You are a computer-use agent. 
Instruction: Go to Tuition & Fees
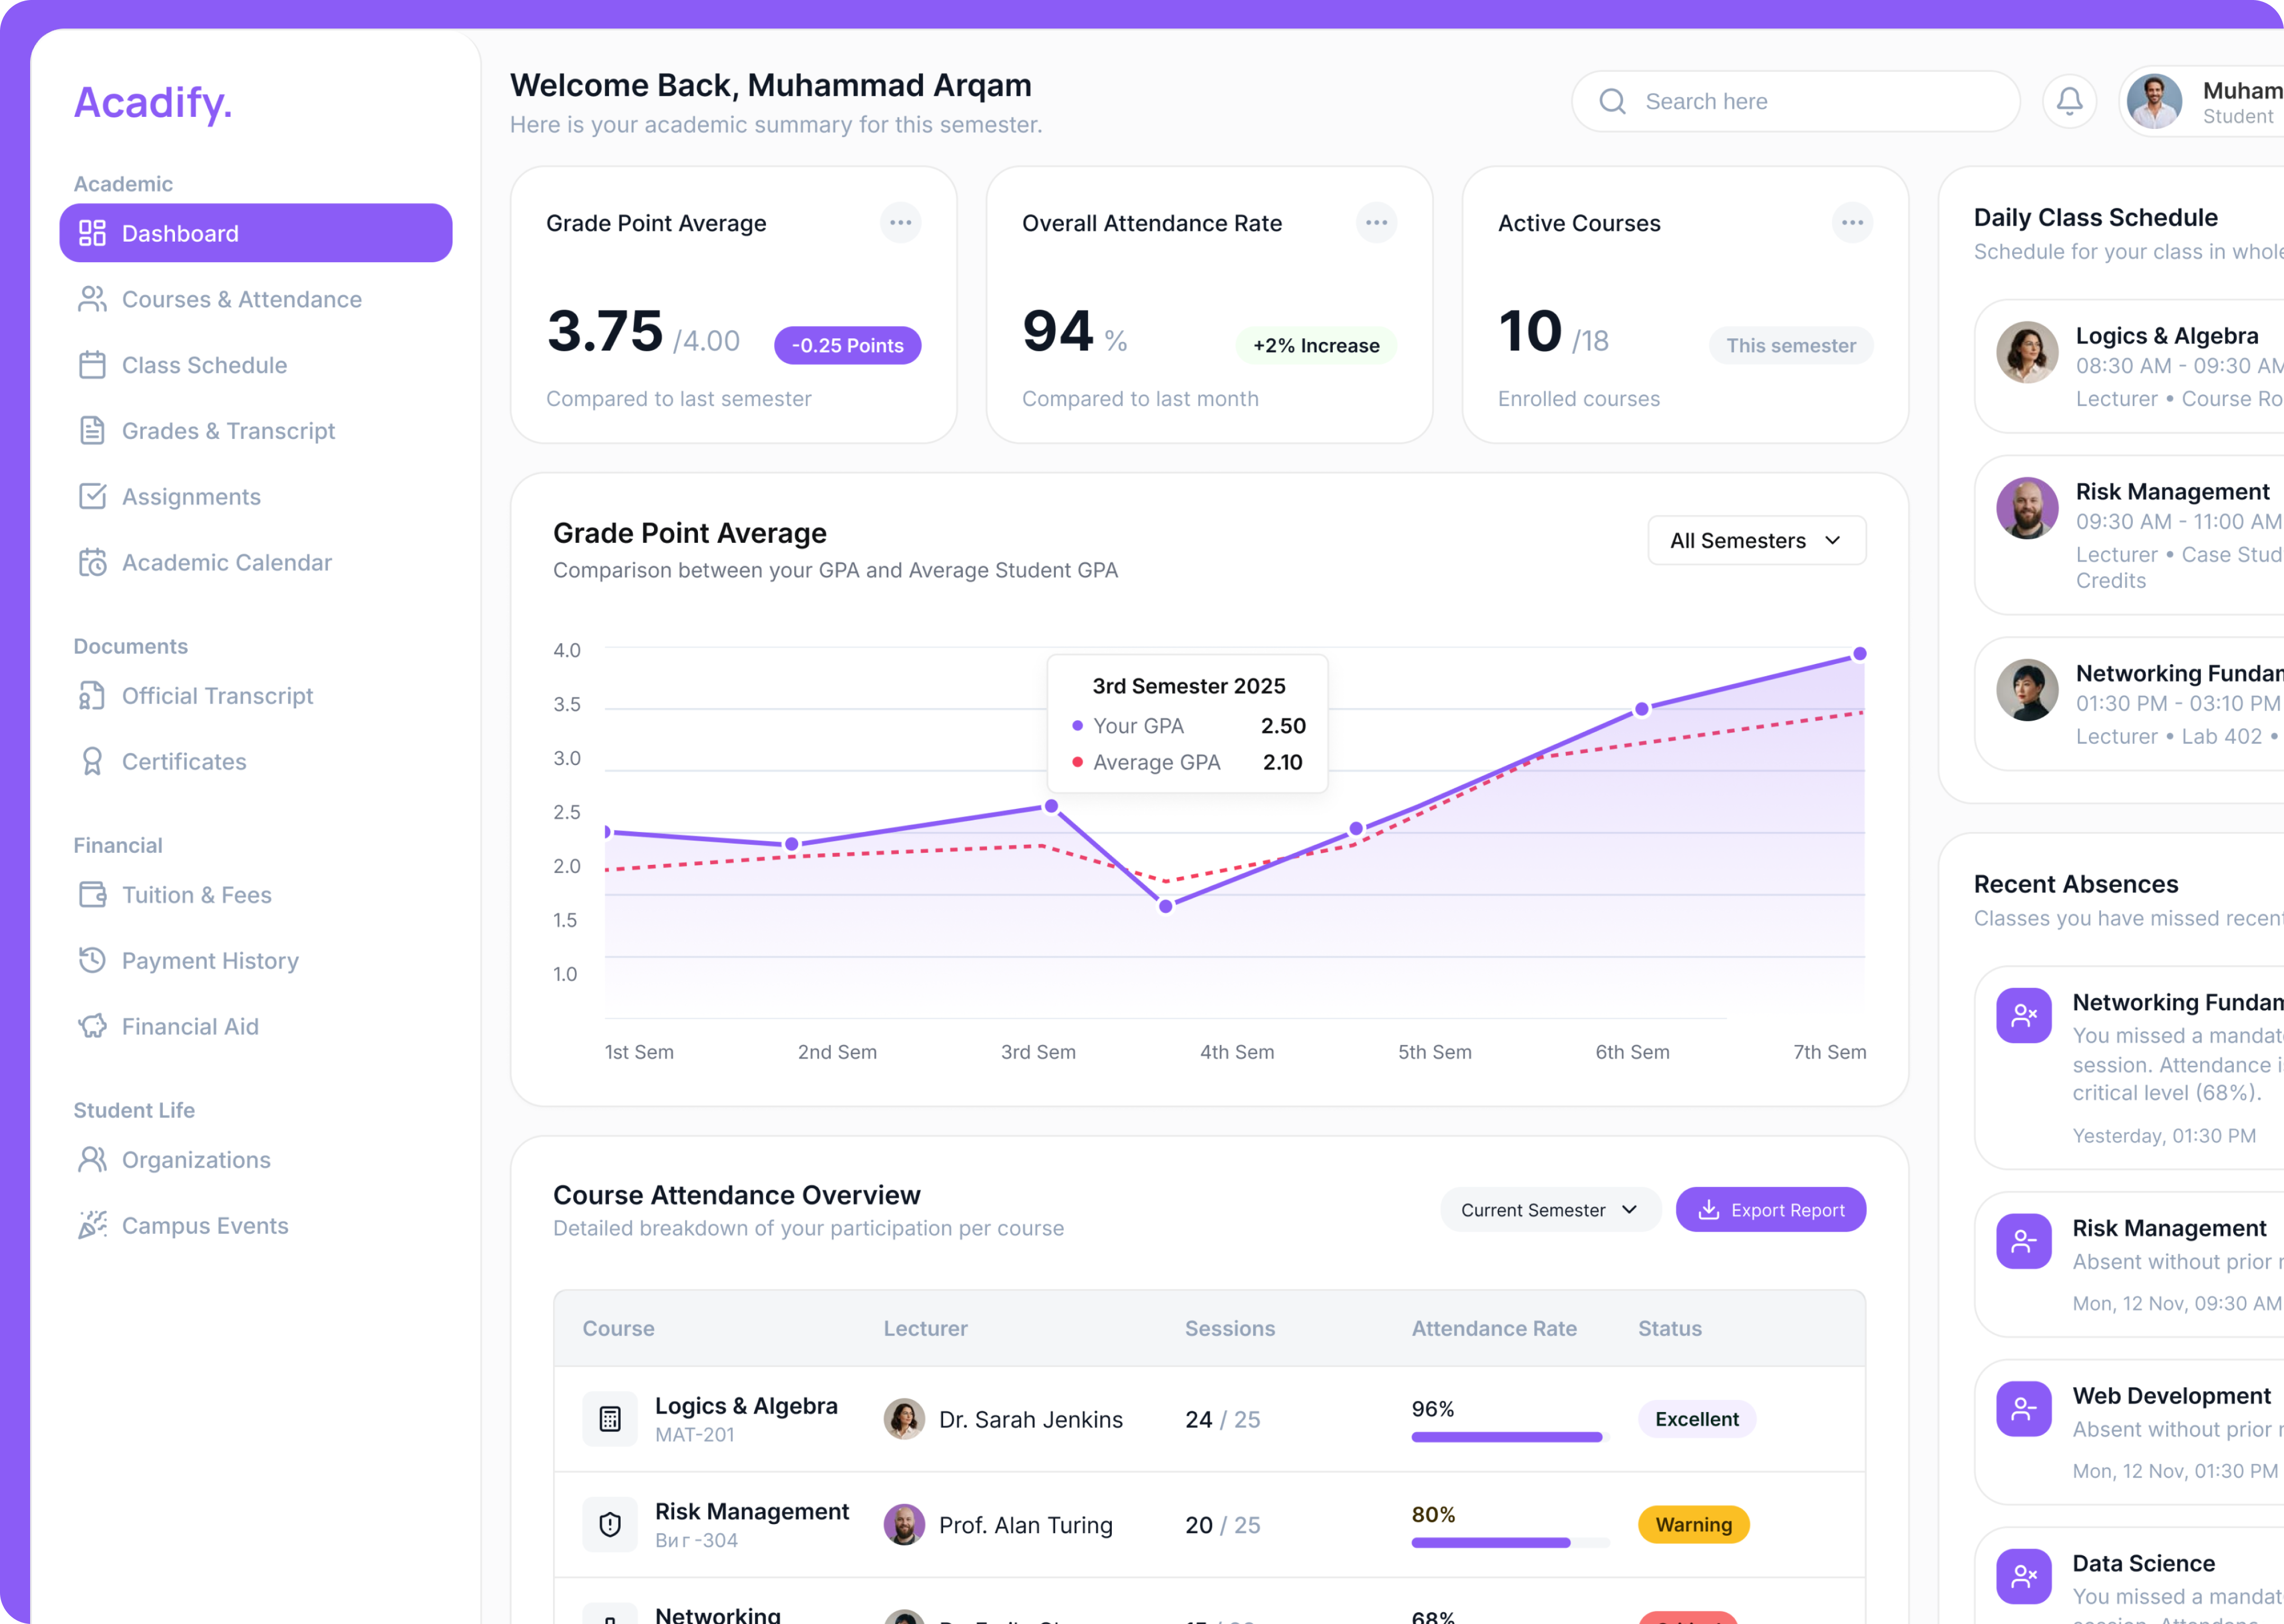(256, 895)
